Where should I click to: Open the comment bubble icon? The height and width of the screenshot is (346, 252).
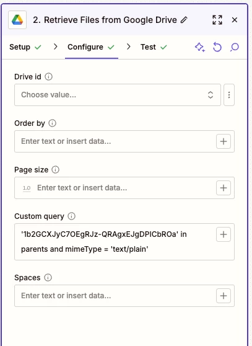[235, 47]
